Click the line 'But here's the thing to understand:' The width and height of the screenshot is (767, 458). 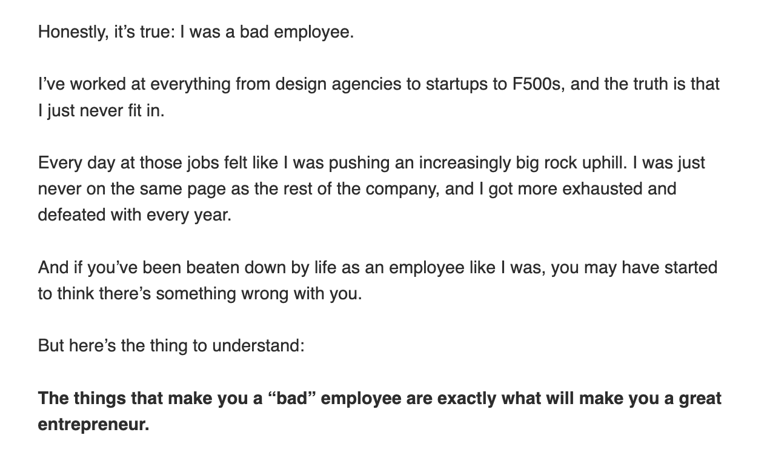(x=171, y=346)
